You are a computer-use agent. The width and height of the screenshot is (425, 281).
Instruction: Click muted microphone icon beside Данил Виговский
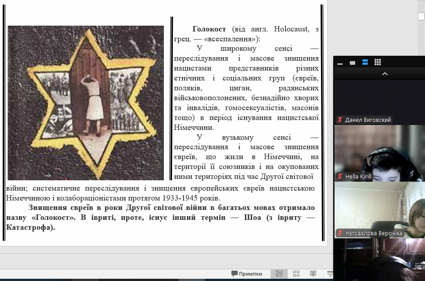click(x=340, y=120)
